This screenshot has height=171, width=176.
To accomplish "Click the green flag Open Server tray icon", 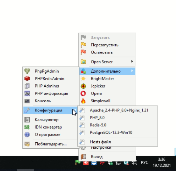I will pyautogui.click(x=78, y=163).
